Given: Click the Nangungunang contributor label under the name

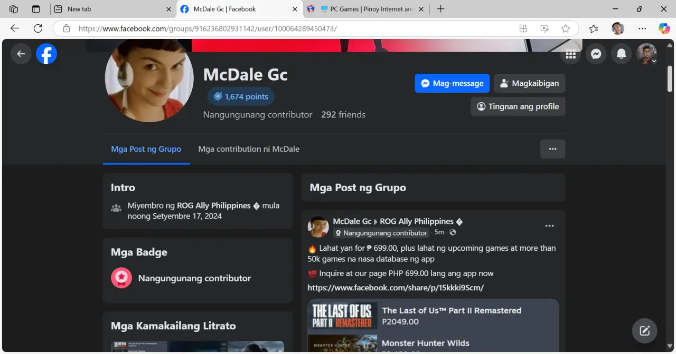Looking at the screenshot, I should [x=258, y=114].
